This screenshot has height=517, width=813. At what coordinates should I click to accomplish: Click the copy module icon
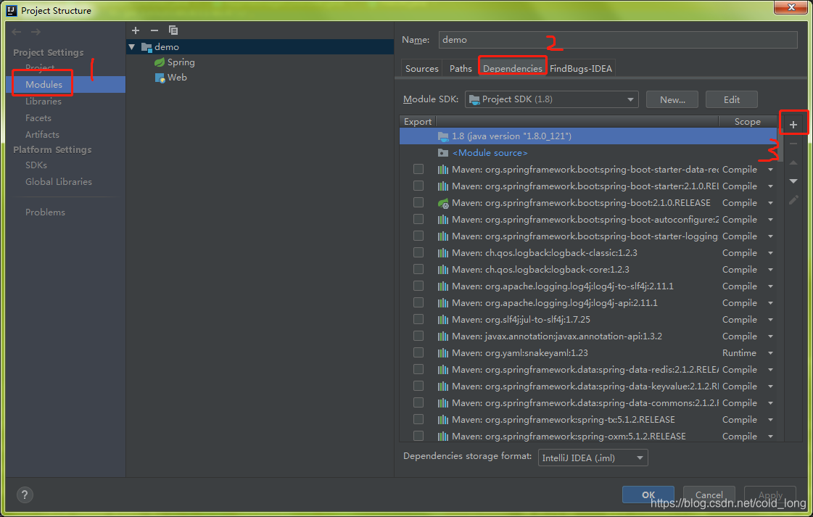173,30
